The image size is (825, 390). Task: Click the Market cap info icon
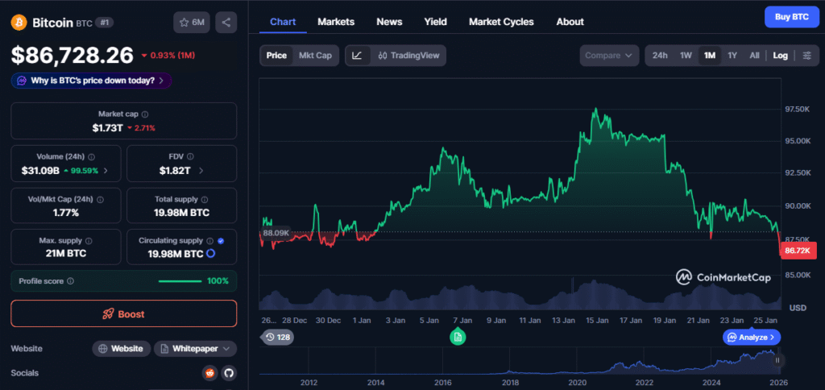145,114
